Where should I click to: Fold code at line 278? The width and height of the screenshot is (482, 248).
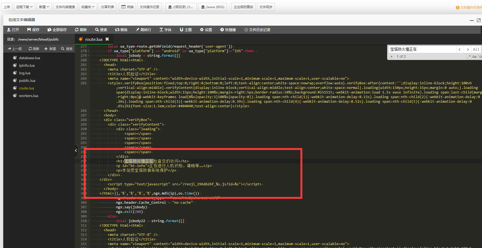(x=88, y=51)
